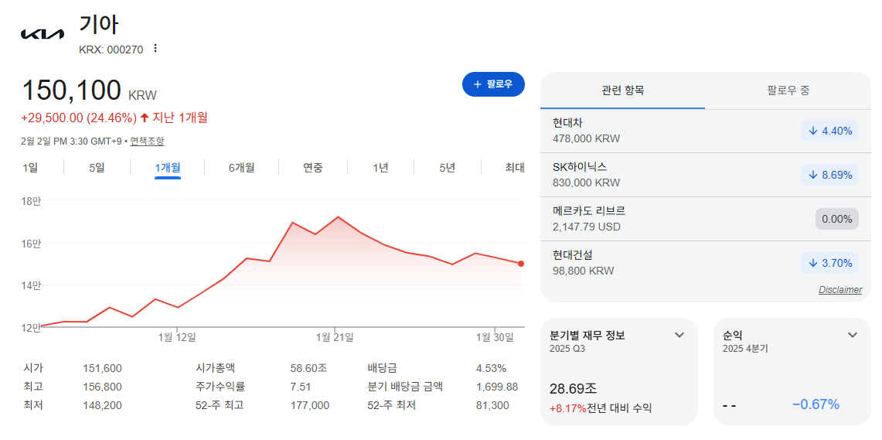The height and width of the screenshot is (440, 882).
Task: Click the 주가수익률 value 7.51
Action: pyautogui.click(x=301, y=387)
